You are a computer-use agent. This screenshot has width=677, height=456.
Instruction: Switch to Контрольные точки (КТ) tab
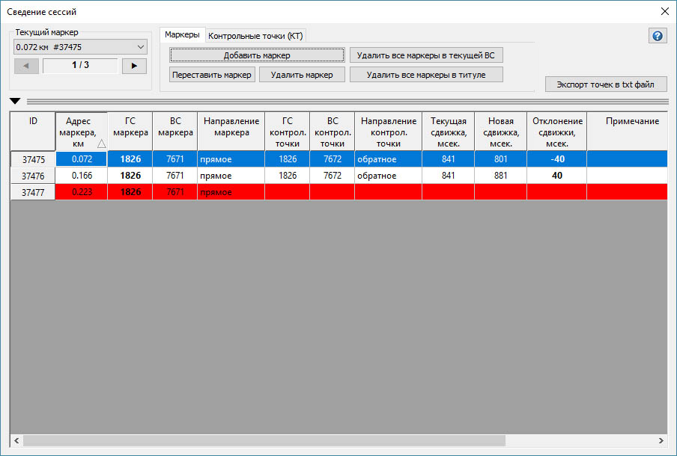(x=255, y=36)
